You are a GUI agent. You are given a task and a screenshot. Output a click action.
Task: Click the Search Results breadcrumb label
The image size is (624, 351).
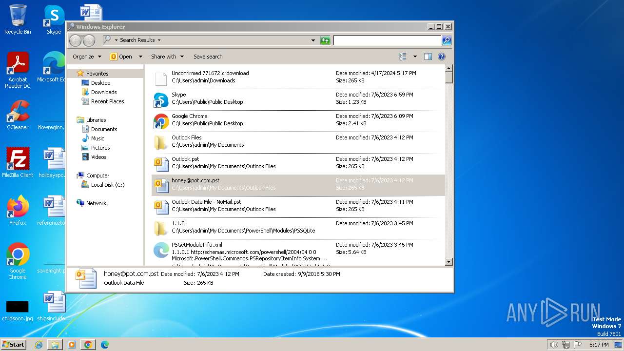pos(137,40)
